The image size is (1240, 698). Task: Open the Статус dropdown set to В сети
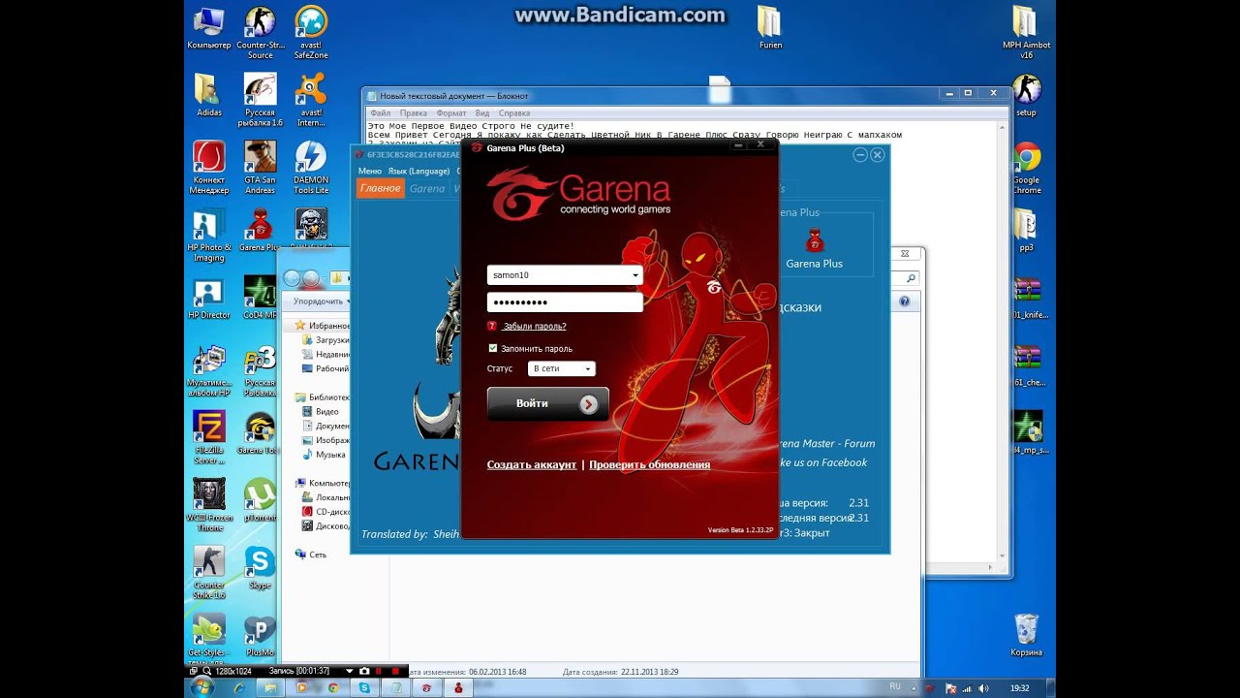click(562, 368)
